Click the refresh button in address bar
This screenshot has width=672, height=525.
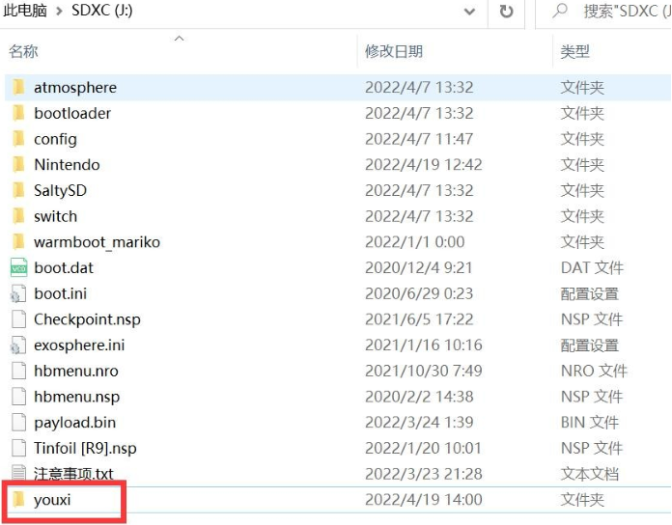pos(506,12)
